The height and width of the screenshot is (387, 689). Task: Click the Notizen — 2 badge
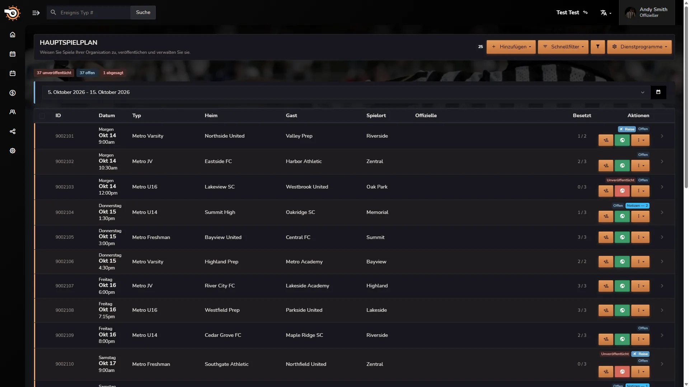tap(637, 206)
